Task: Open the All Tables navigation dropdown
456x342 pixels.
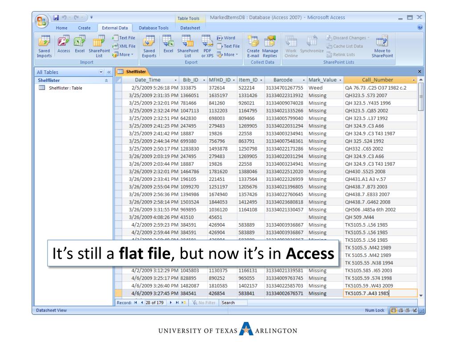Action: (x=101, y=72)
